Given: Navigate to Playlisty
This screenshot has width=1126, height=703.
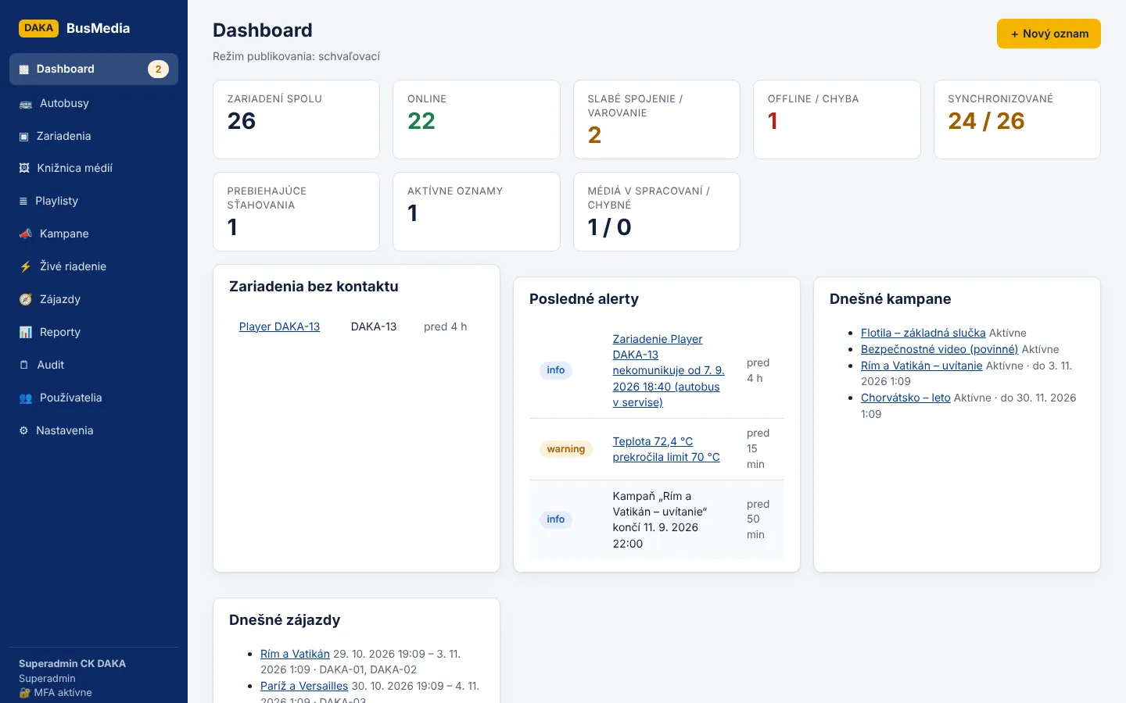Looking at the screenshot, I should [94, 201].
